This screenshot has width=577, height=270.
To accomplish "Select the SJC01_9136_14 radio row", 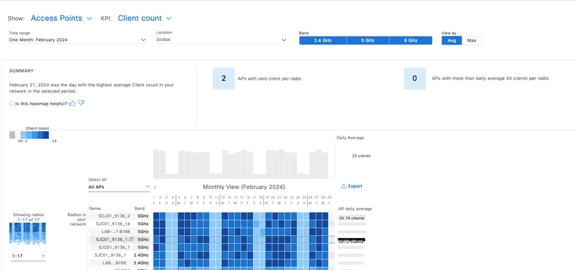I will [x=120, y=224].
